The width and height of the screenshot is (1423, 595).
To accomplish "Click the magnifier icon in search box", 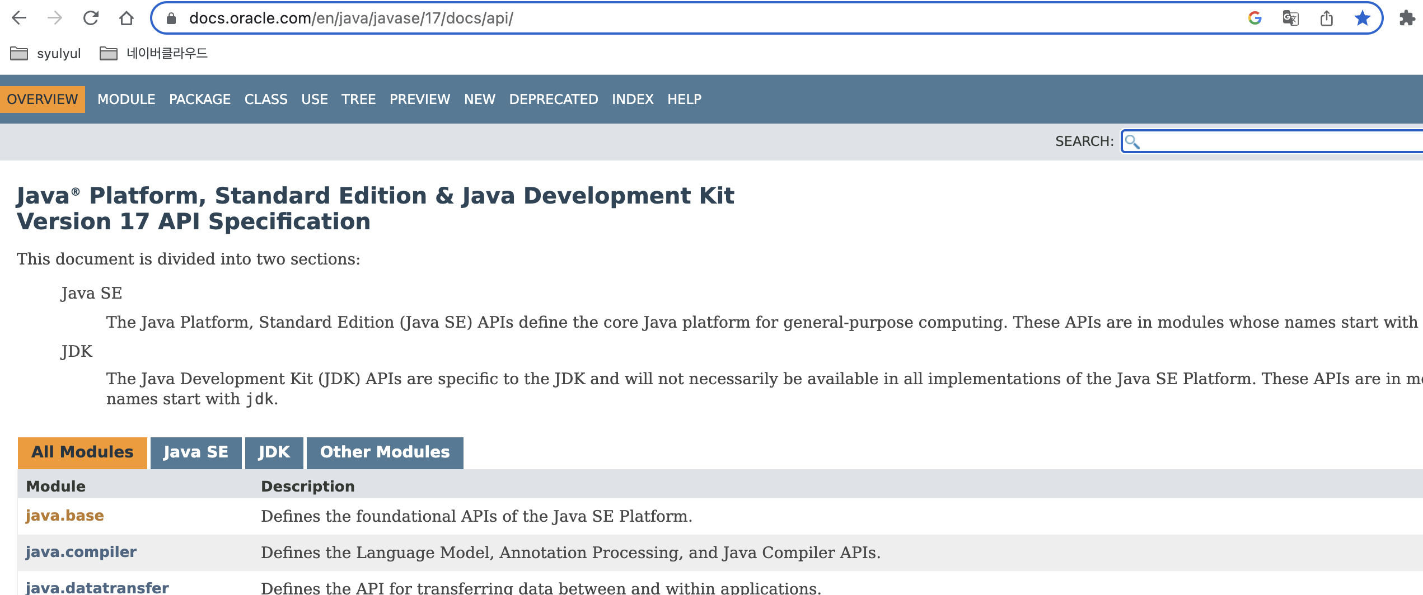I will pos(1132,141).
